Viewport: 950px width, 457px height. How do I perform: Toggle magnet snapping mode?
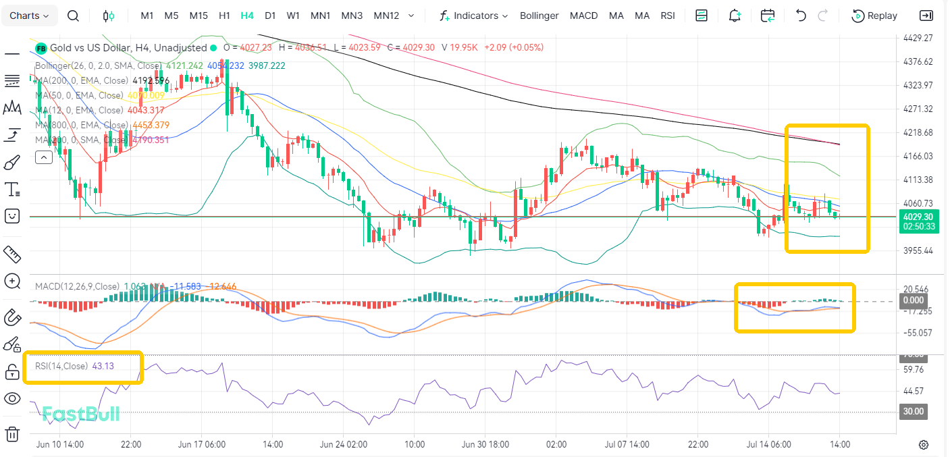click(x=11, y=317)
